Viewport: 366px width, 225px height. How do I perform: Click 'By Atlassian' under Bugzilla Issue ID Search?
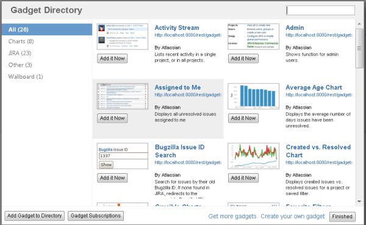(x=168, y=175)
